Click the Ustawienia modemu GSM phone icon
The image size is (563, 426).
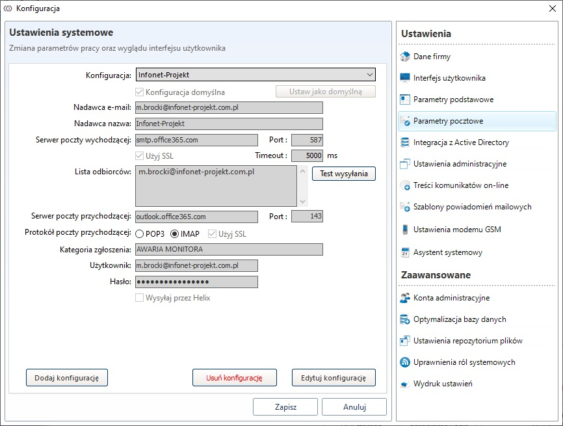click(x=405, y=230)
